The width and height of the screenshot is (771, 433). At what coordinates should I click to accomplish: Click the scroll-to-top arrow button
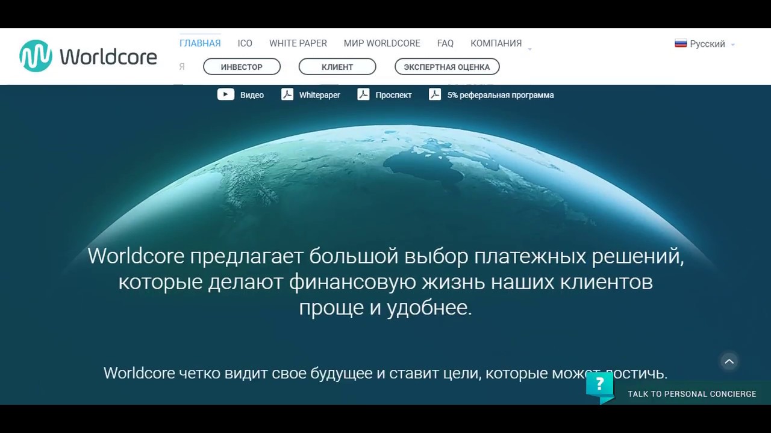coord(729,361)
